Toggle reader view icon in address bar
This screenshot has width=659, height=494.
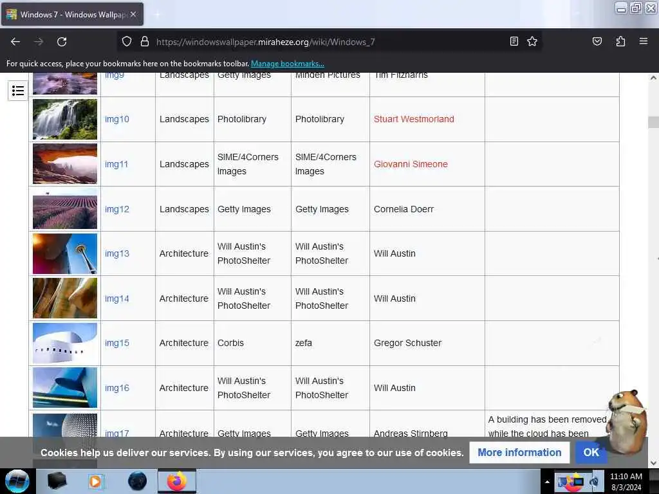514,41
